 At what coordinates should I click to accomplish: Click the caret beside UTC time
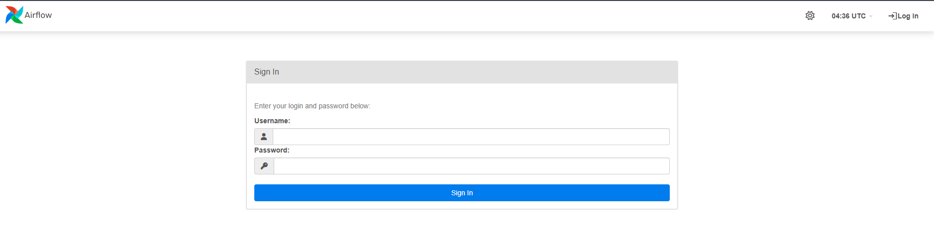871,16
